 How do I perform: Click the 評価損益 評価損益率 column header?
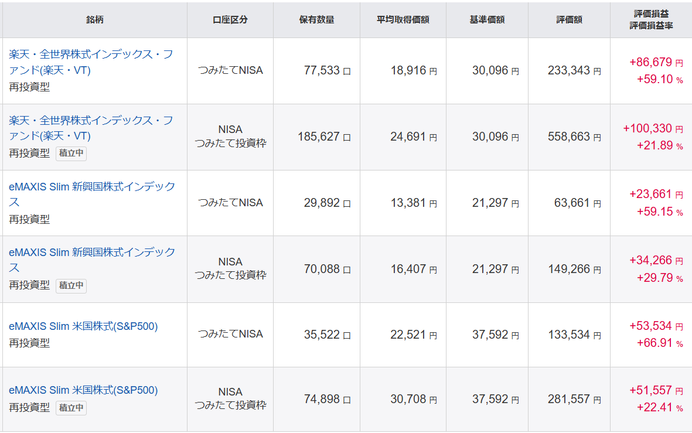click(651, 20)
